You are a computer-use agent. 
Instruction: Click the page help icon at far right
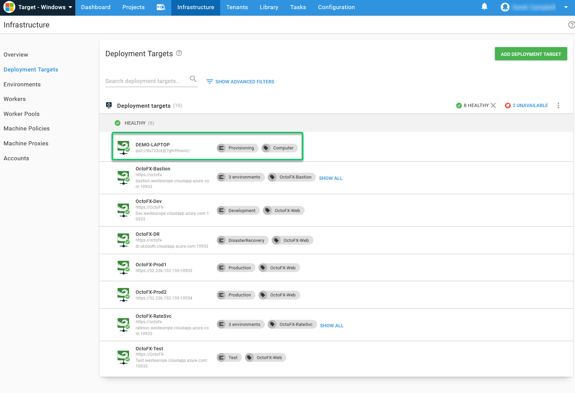[x=571, y=25]
